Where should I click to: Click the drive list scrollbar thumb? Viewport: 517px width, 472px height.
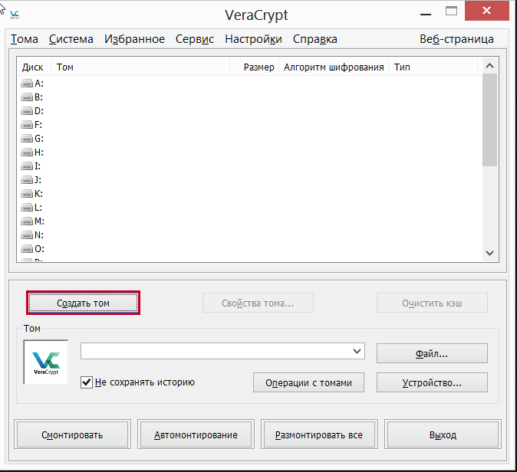click(x=489, y=120)
